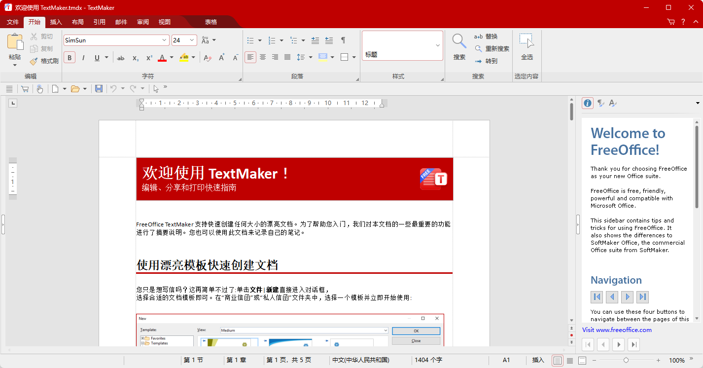This screenshot has width=703, height=368.
Task: Open the borders dropdown arrow
Action: pyautogui.click(x=354, y=57)
